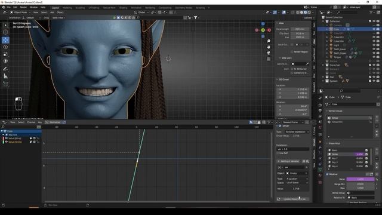Click the navigation gizmo green center axis
382x215 pixels.
263,30
